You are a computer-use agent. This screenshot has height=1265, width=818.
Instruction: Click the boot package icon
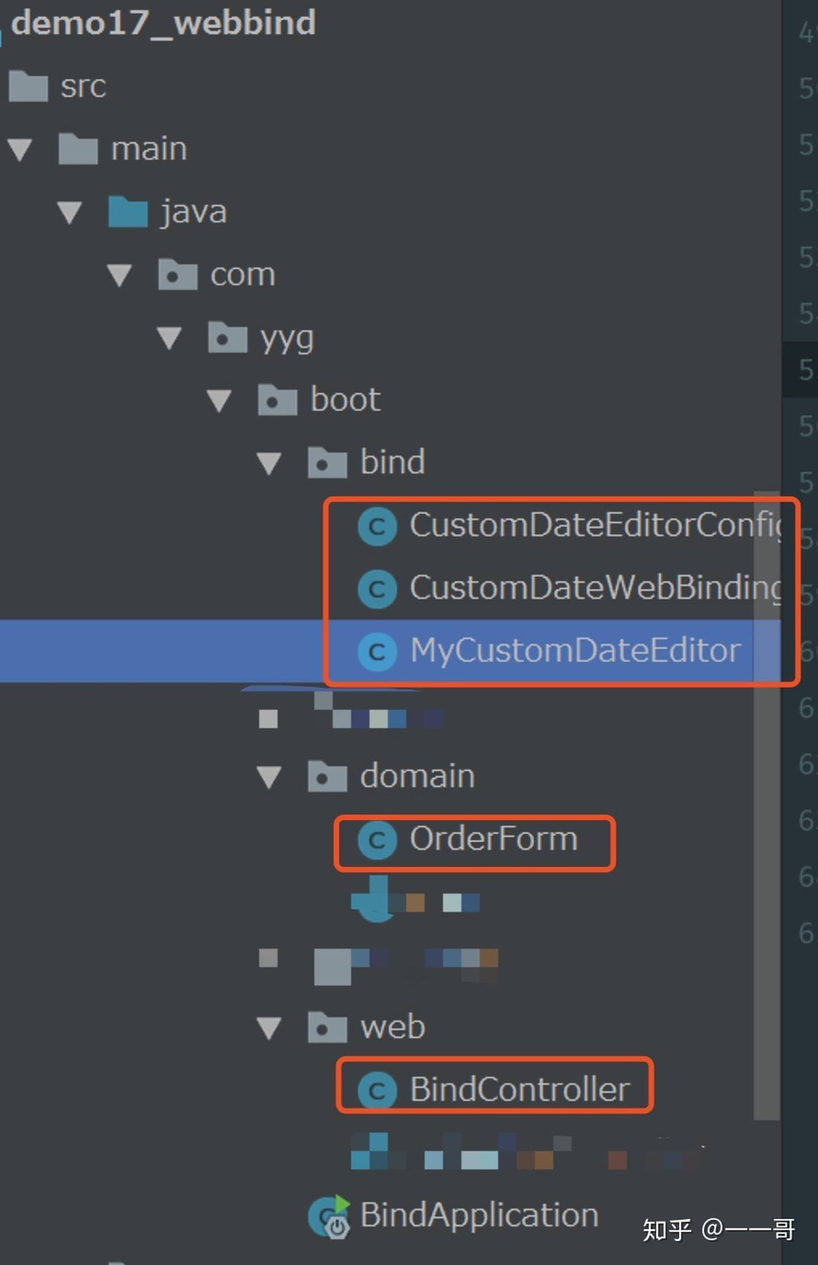click(278, 400)
